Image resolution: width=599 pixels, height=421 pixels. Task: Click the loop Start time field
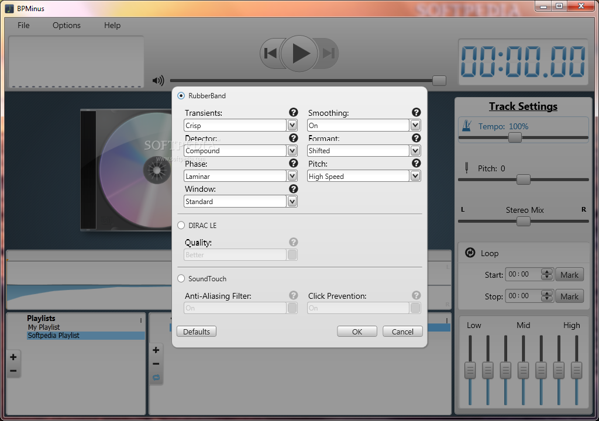click(524, 274)
